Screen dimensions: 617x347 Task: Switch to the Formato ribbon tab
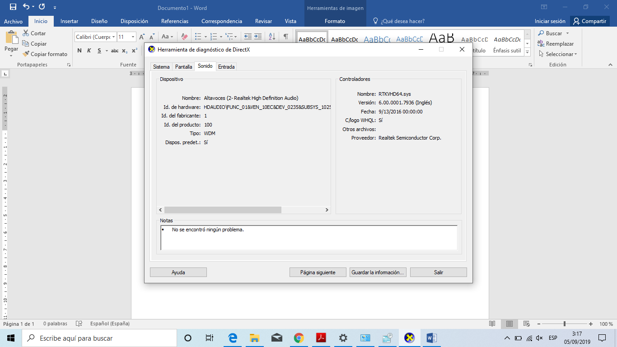point(335,21)
